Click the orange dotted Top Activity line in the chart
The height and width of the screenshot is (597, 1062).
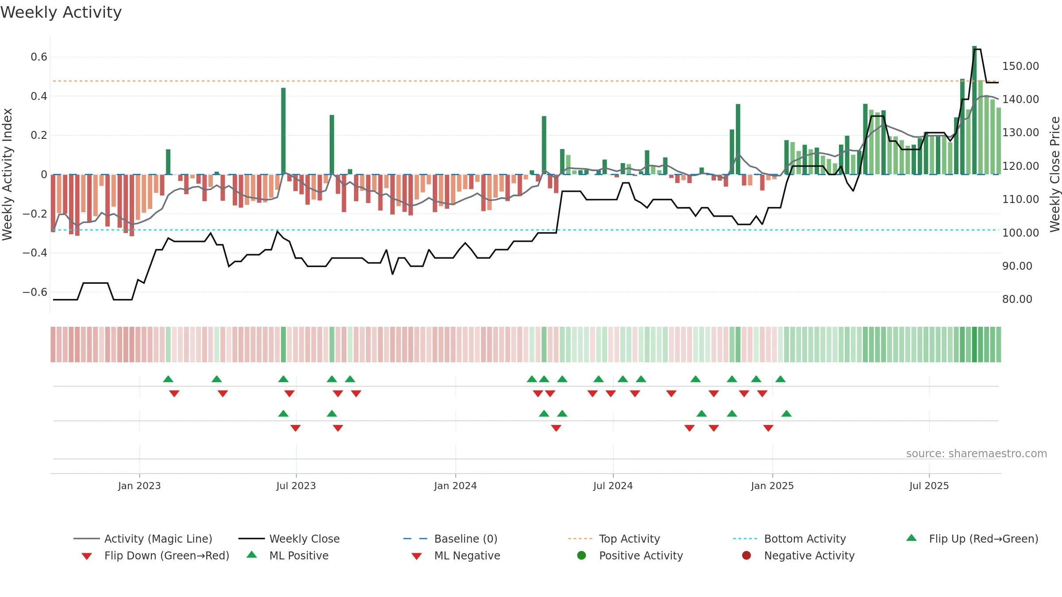[525, 81]
